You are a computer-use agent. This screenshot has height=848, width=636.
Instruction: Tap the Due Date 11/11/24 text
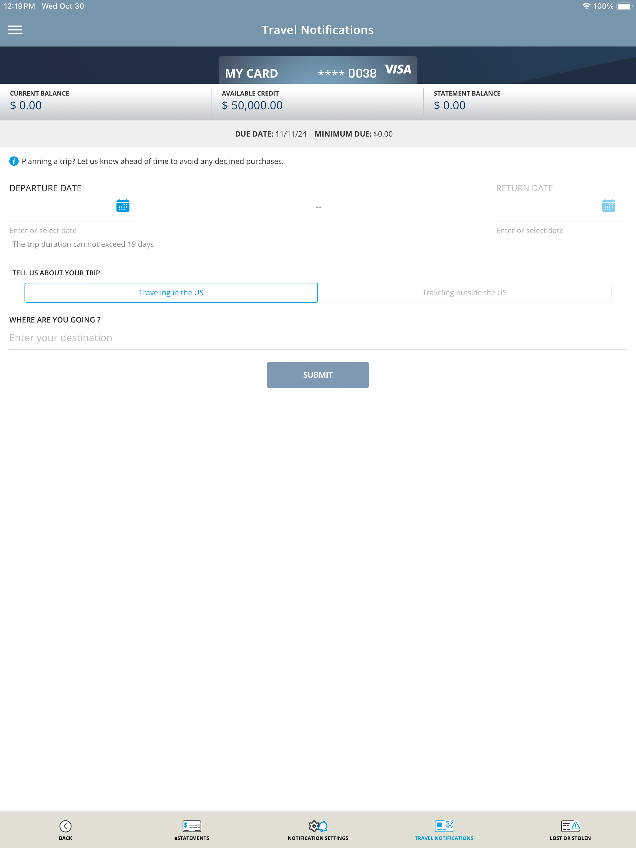[271, 134]
